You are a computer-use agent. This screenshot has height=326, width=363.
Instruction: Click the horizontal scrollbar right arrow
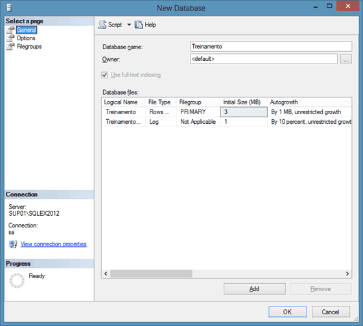(x=347, y=274)
